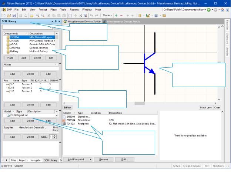Click the green plus Add Mode icon
Screen dimensions: 231x184
click(x=116, y=16)
